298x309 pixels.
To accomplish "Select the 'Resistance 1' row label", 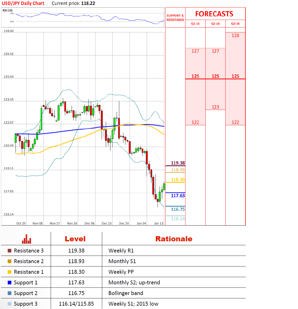I will (x=29, y=272).
